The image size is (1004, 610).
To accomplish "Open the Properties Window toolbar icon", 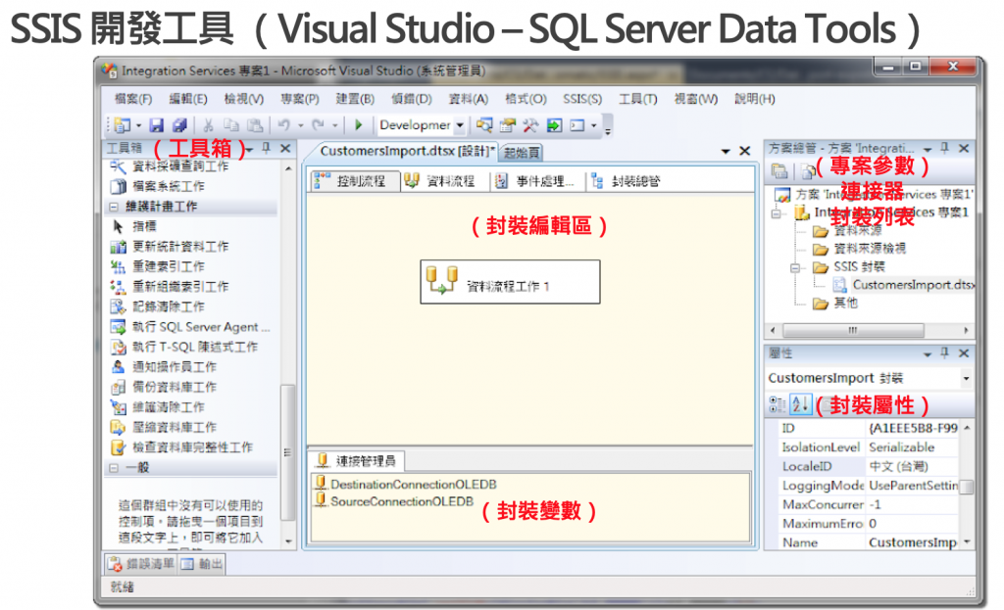I will (x=508, y=125).
